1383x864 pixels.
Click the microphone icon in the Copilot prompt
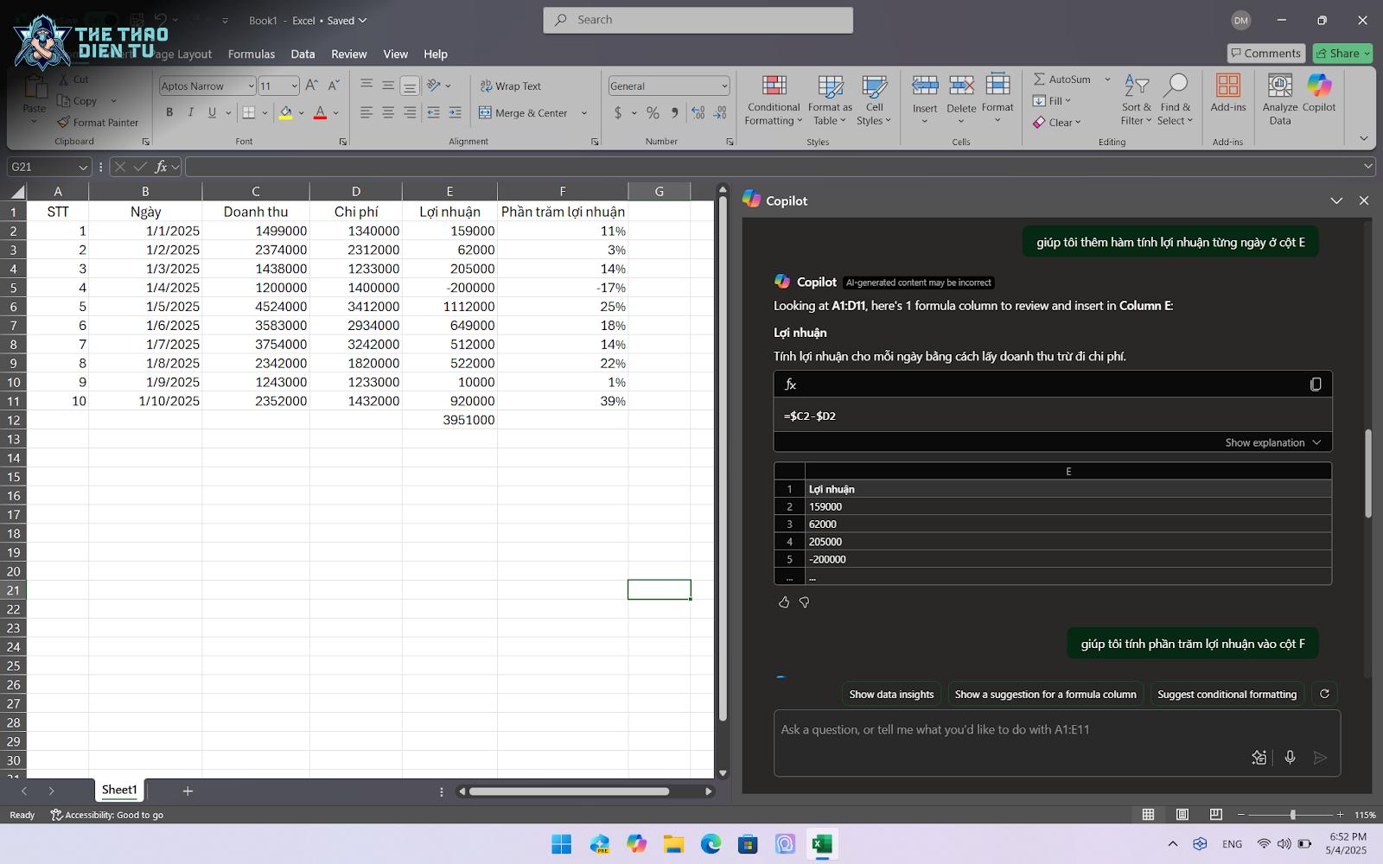(x=1290, y=758)
